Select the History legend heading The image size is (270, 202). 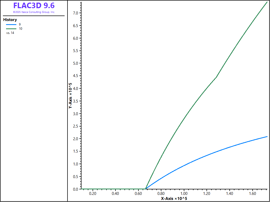tap(10, 20)
